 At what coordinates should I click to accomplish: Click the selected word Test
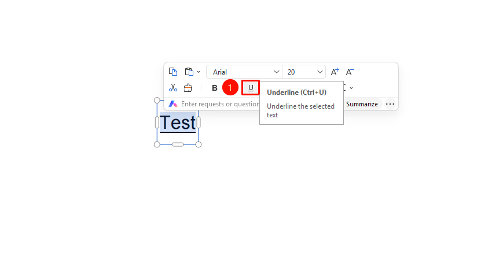point(178,123)
